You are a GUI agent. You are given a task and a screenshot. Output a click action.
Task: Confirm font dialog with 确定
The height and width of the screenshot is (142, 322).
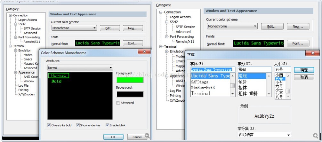(304, 70)
